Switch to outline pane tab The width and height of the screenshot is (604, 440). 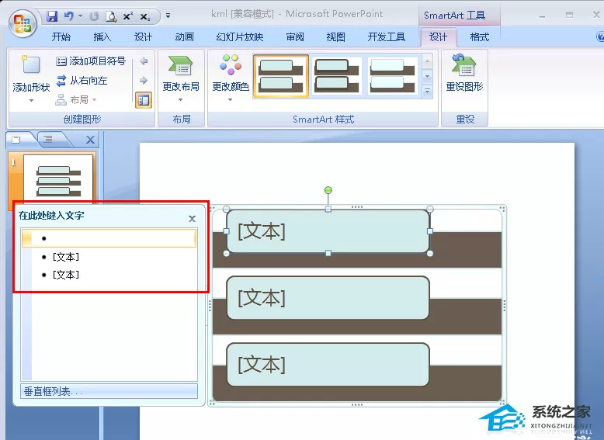[x=48, y=140]
